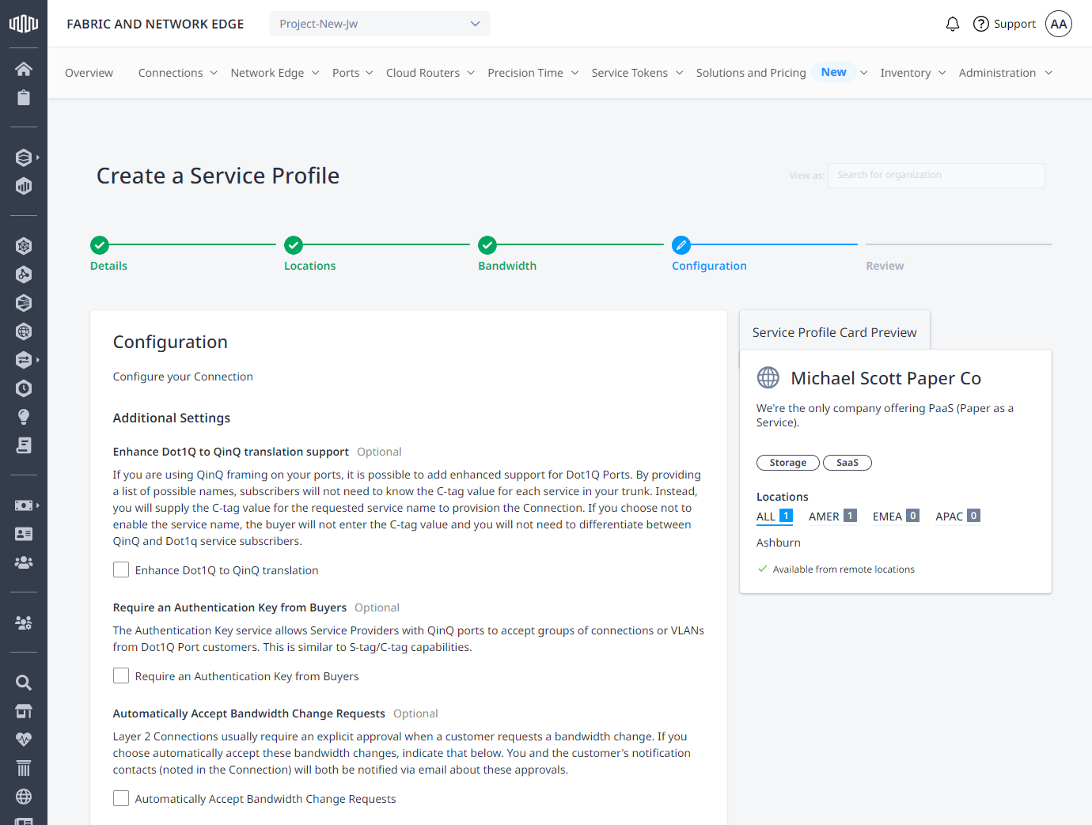Click Available from remote locations text
Screen dimensions: 1092x825
coord(844,570)
